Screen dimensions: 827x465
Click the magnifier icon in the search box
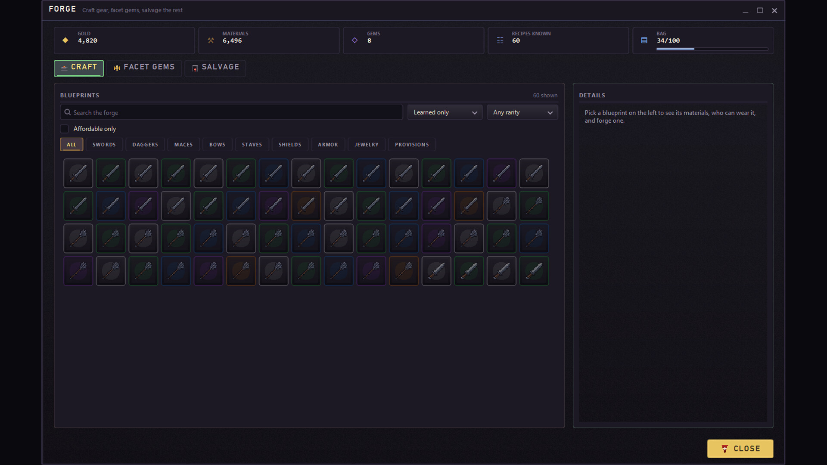[68, 112]
